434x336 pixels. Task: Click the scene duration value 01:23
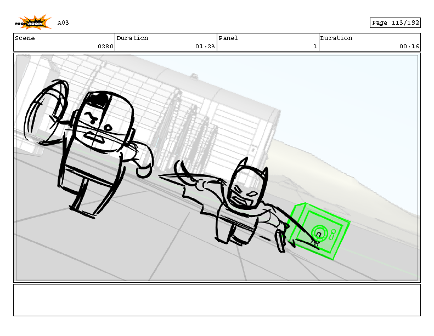click(x=205, y=47)
